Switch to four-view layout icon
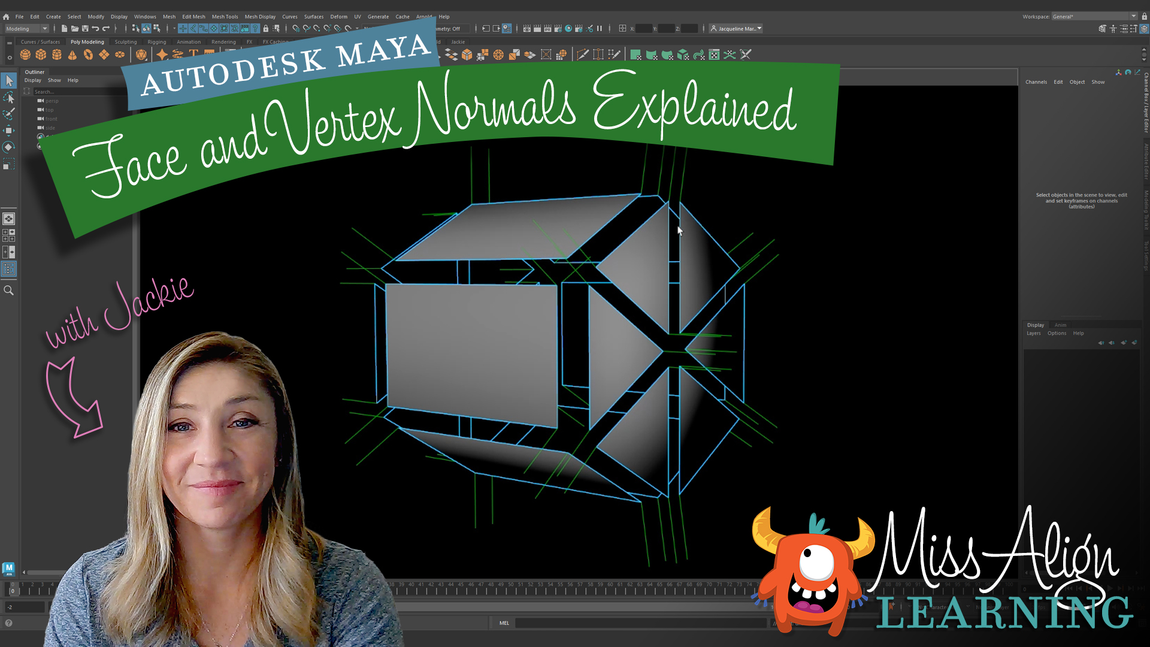 pyautogui.click(x=8, y=235)
